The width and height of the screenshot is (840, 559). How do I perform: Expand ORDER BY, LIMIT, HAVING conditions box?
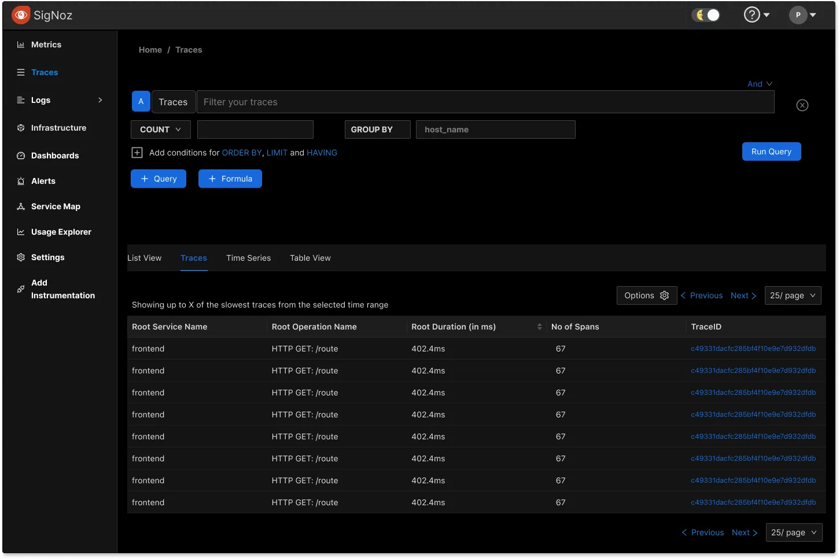coord(137,153)
